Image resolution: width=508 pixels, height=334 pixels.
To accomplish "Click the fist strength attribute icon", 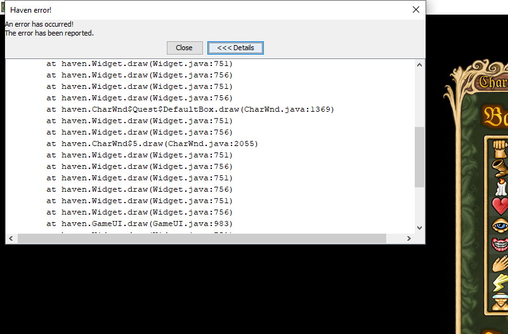I will pyautogui.click(x=500, y=149).
